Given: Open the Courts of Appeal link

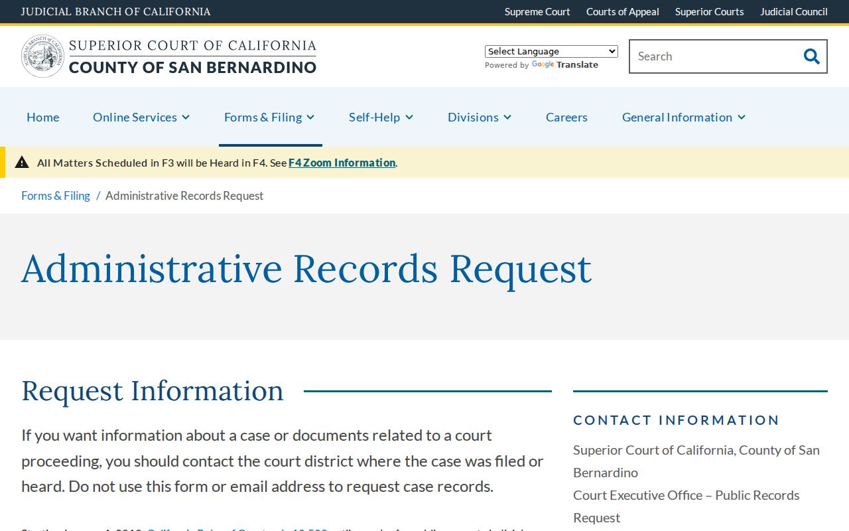Looking at the screenshot, I should pos(623,12).
